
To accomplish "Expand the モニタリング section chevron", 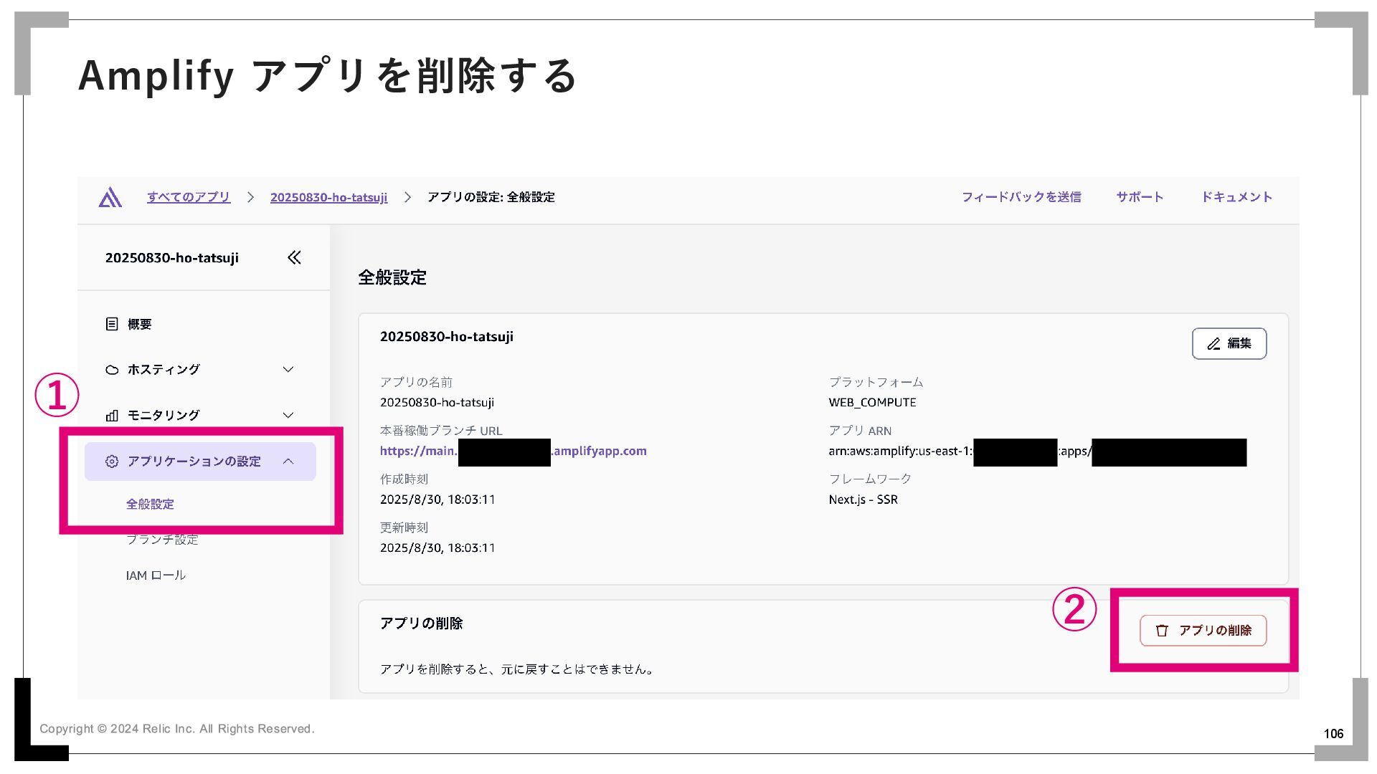I will pyautogui.click(x=288, y=416).
